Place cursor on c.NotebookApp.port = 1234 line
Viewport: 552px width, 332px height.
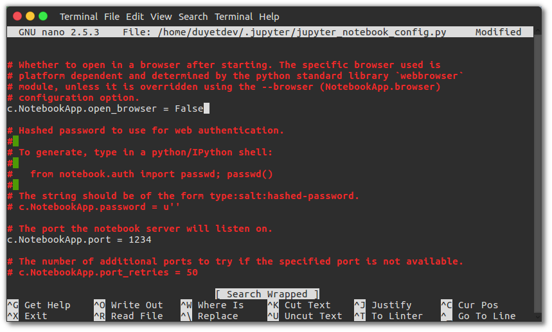tap(79, 240)
